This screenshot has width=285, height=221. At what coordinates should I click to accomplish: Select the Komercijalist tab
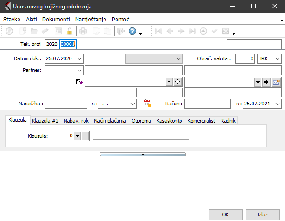(x=201, y=120)
